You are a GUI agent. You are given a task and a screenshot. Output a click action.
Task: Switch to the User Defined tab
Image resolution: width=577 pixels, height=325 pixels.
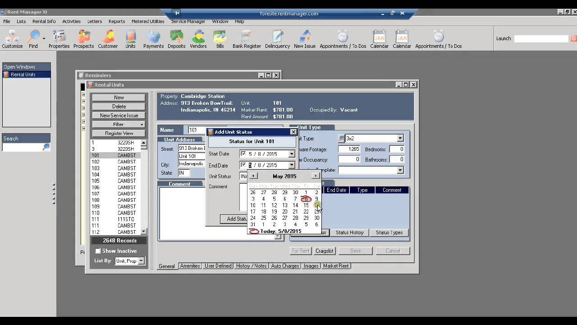[218, 266]
